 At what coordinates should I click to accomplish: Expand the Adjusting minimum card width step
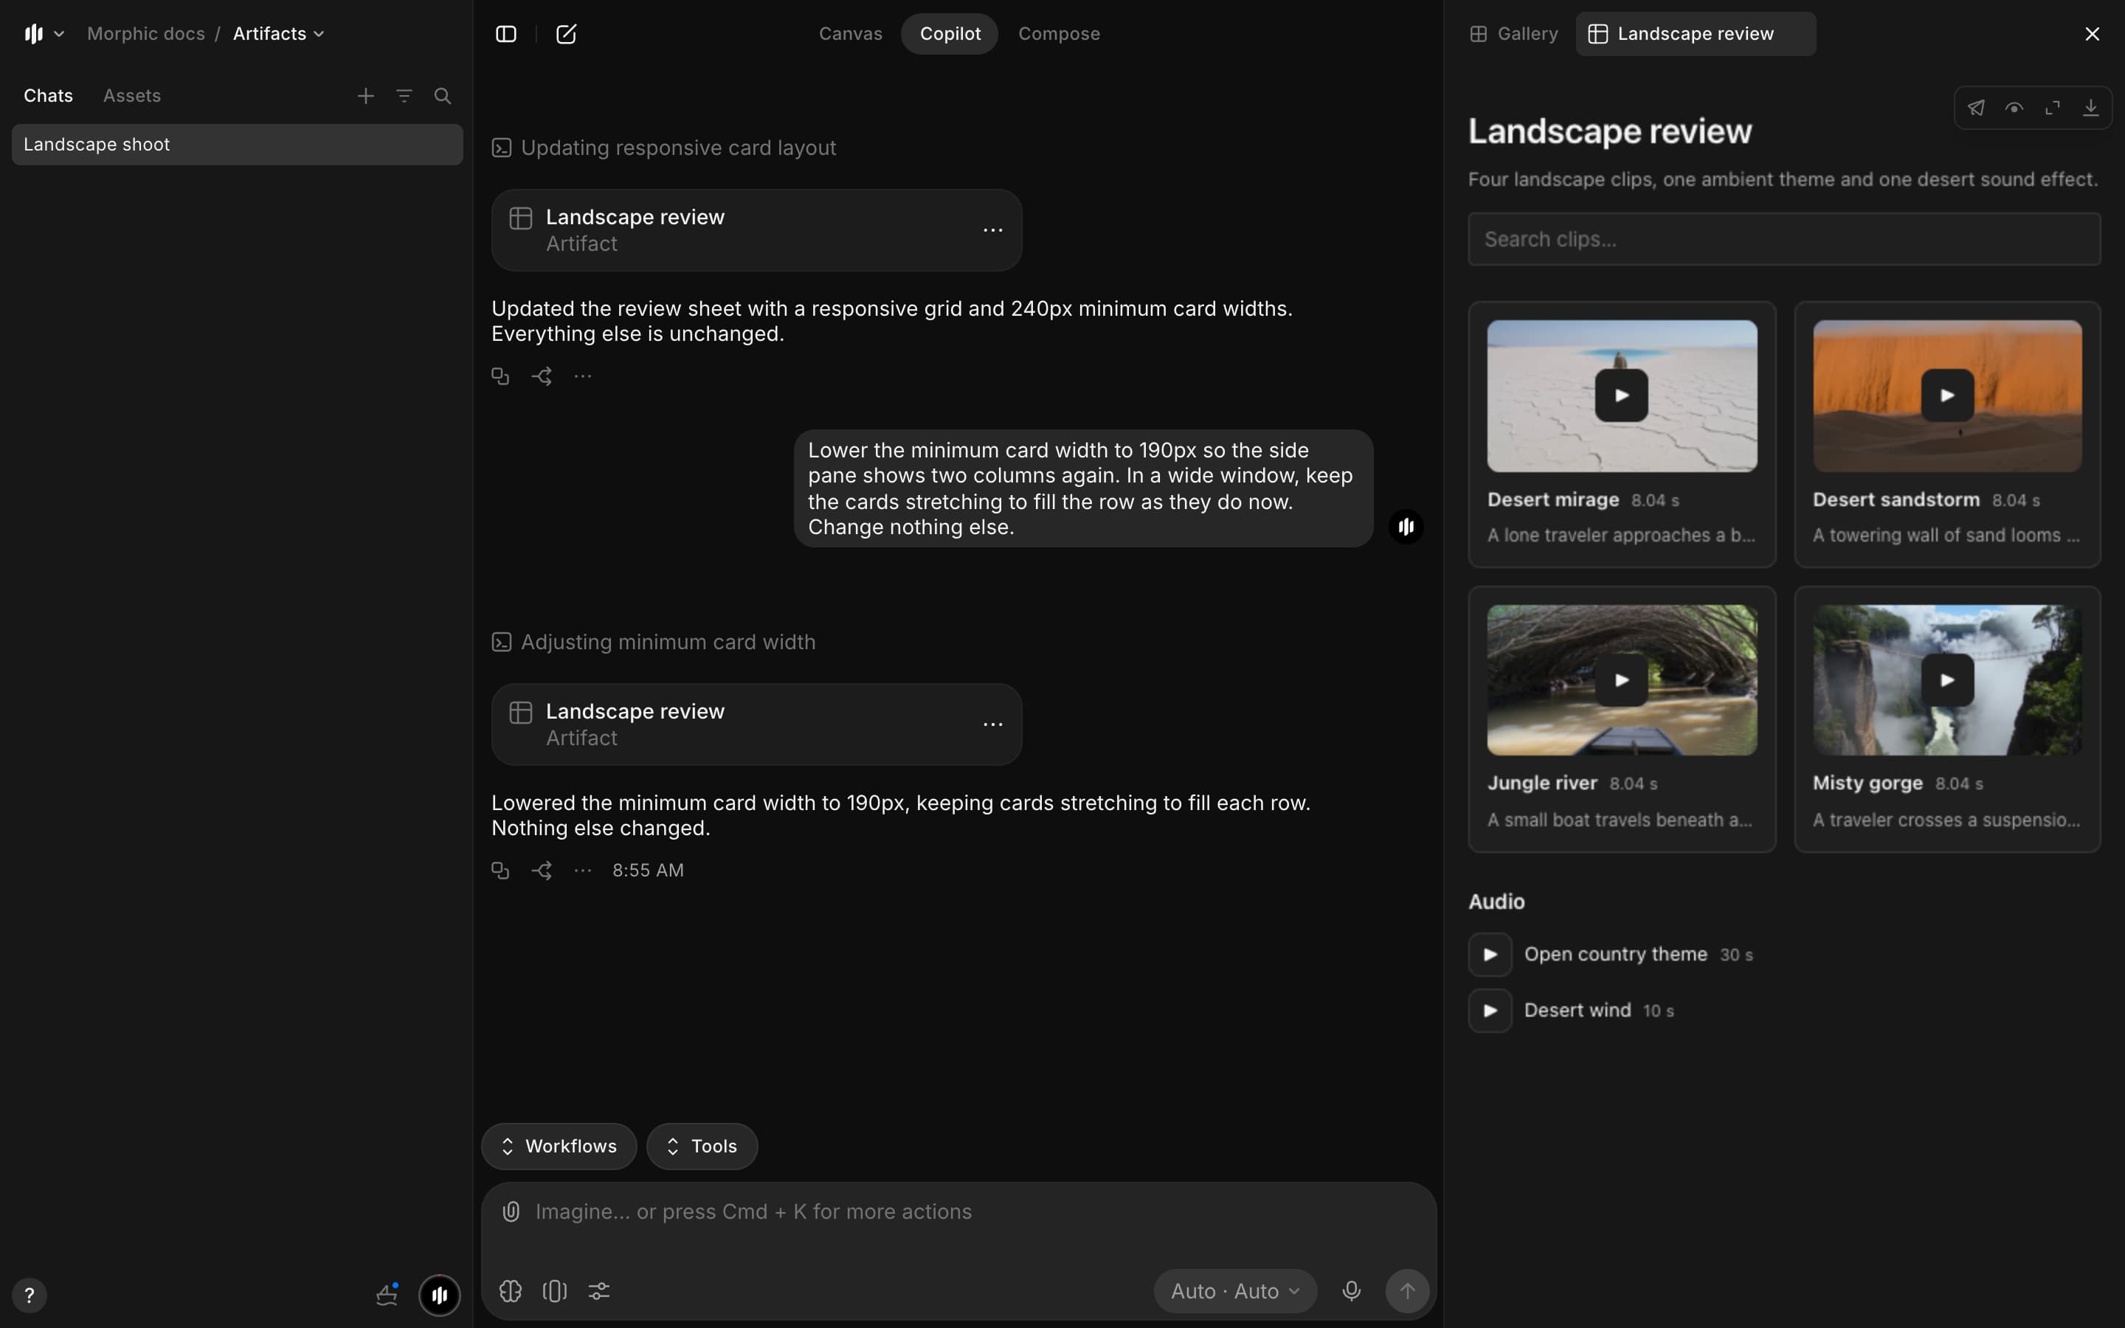tap(653, 642)
